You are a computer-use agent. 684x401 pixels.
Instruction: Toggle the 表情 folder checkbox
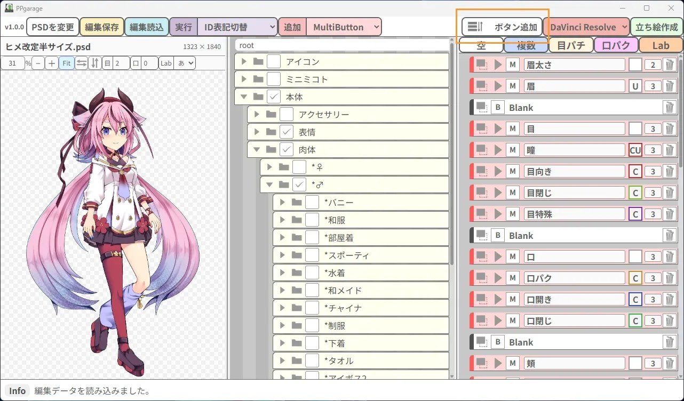point(287,132)
